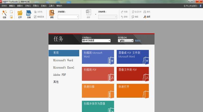Screen dimensions: 203x112
Task: Open the 帮助(P) menu
Action: (x=59, y=6)
